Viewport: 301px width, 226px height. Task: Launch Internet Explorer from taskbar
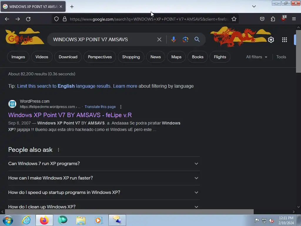[26, 220]
